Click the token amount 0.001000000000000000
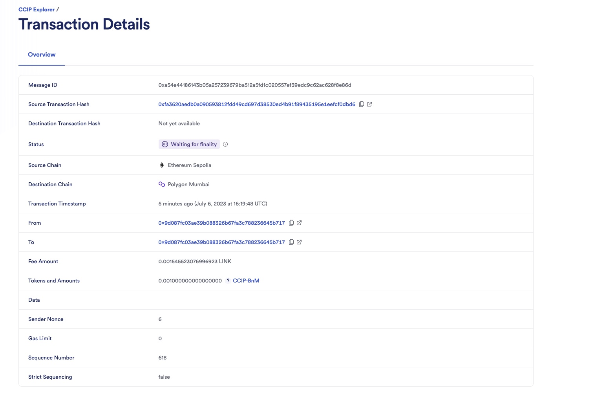The height and width of the screenshot is (398, 596). 190,281
